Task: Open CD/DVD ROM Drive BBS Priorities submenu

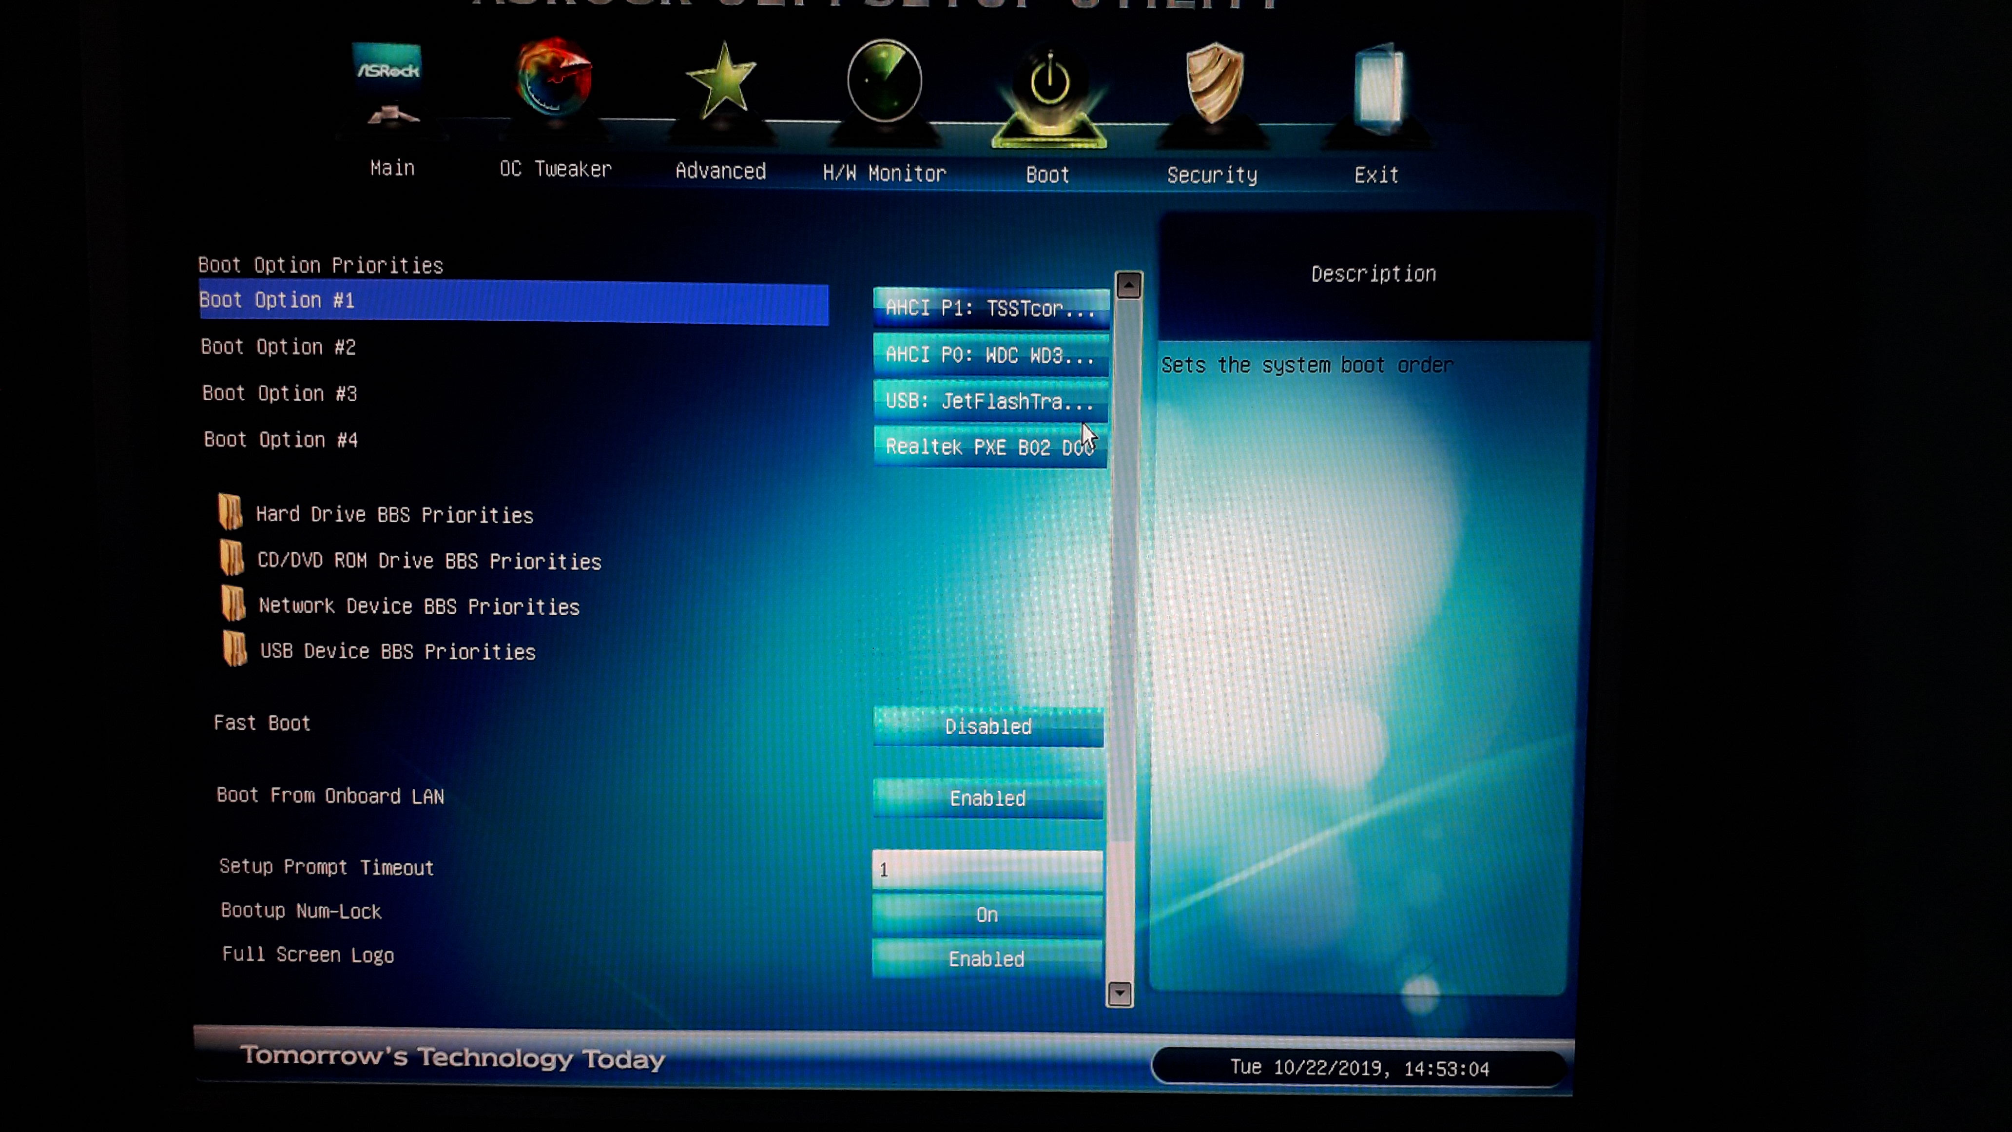Action: [x=429, y=561]
